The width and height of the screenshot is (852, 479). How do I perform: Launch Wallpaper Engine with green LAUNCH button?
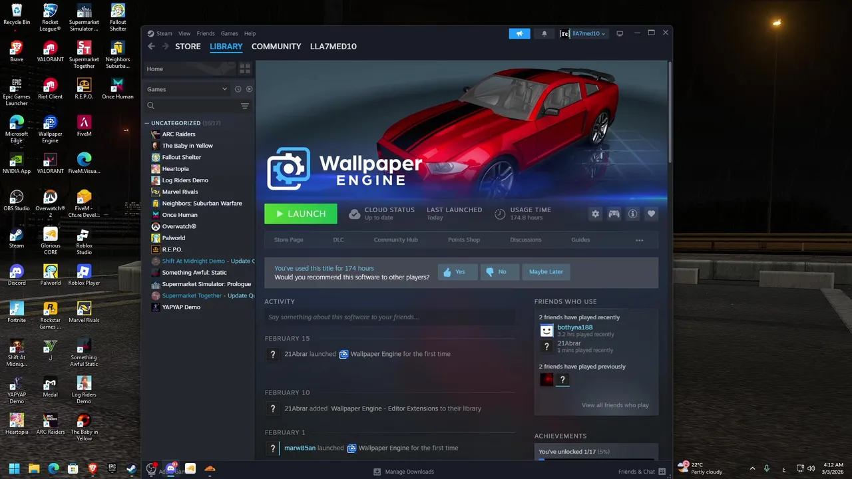[301, 214]
